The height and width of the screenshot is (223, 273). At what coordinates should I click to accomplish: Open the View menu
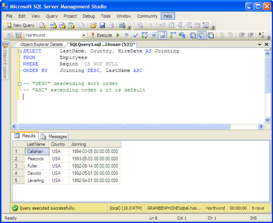[36, 16]
